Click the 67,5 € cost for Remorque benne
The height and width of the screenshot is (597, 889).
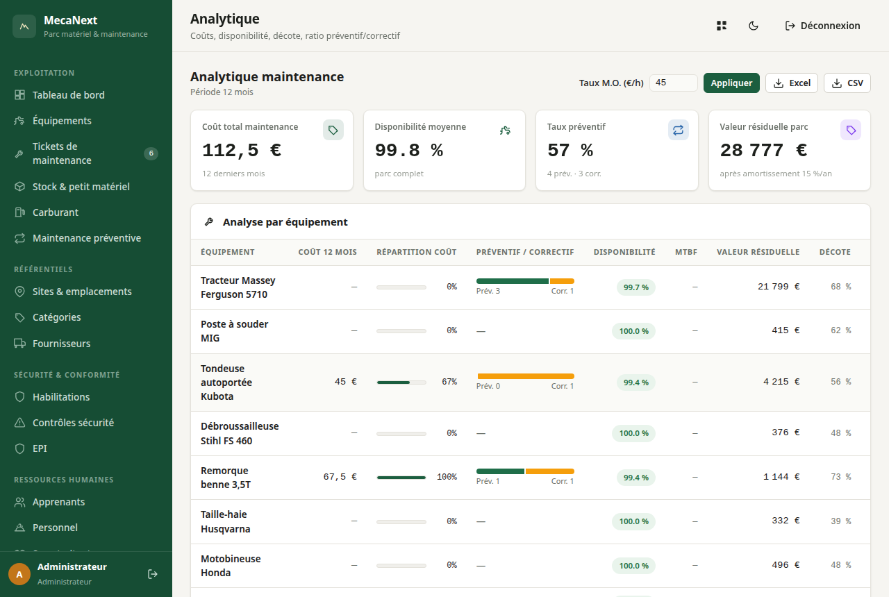tap(340, 477)
